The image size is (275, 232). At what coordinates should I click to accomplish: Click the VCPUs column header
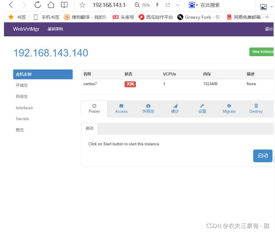pyautogui.click(x=169, y=74)
